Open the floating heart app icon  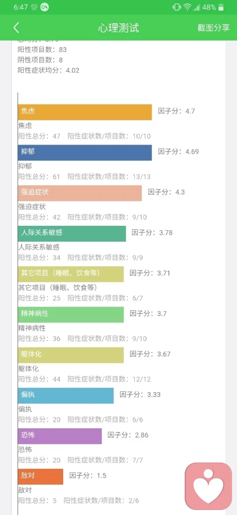click(208, 486)
